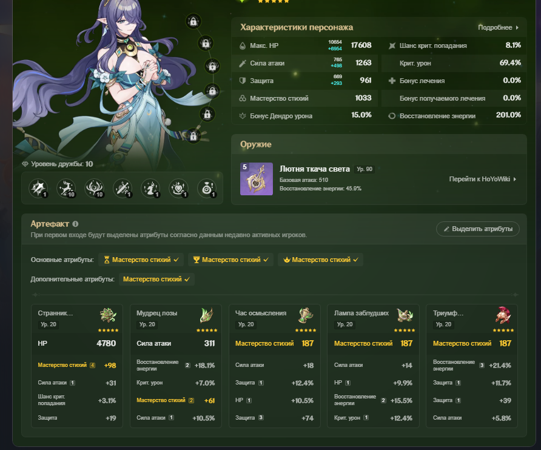The height and width of the screenshot is (450, 541).
Task: Open the pouch talent icon
Action: [207, 189]
